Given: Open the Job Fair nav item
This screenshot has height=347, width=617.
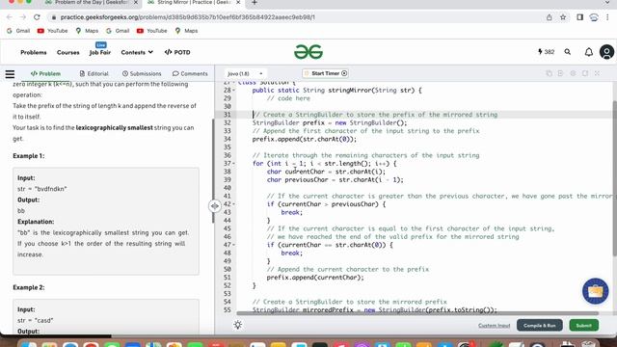Looking at the screenshot, I should (100, 52).
